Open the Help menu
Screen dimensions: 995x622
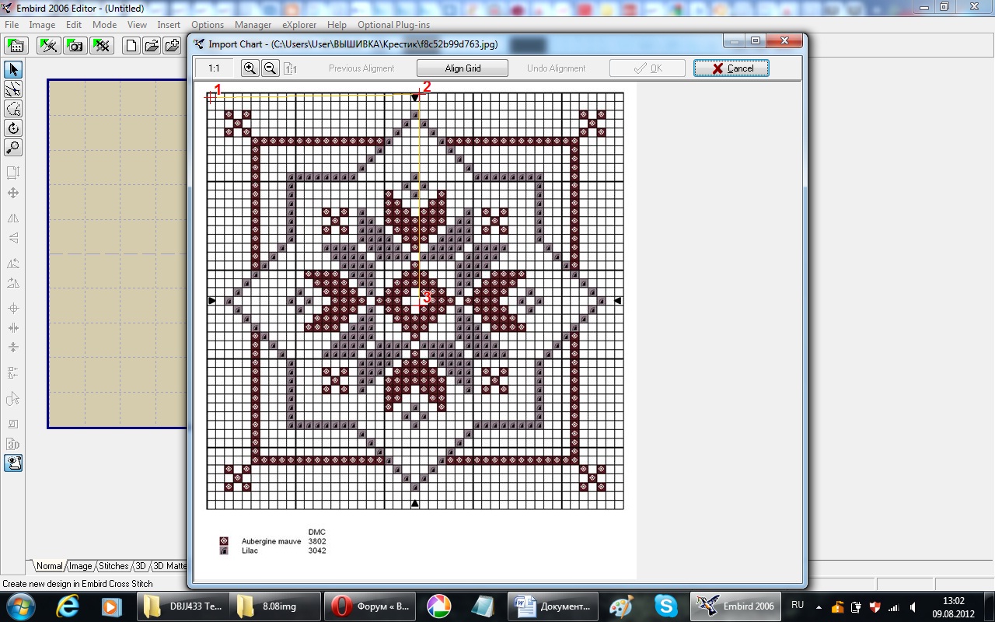[x=337, y=25]
